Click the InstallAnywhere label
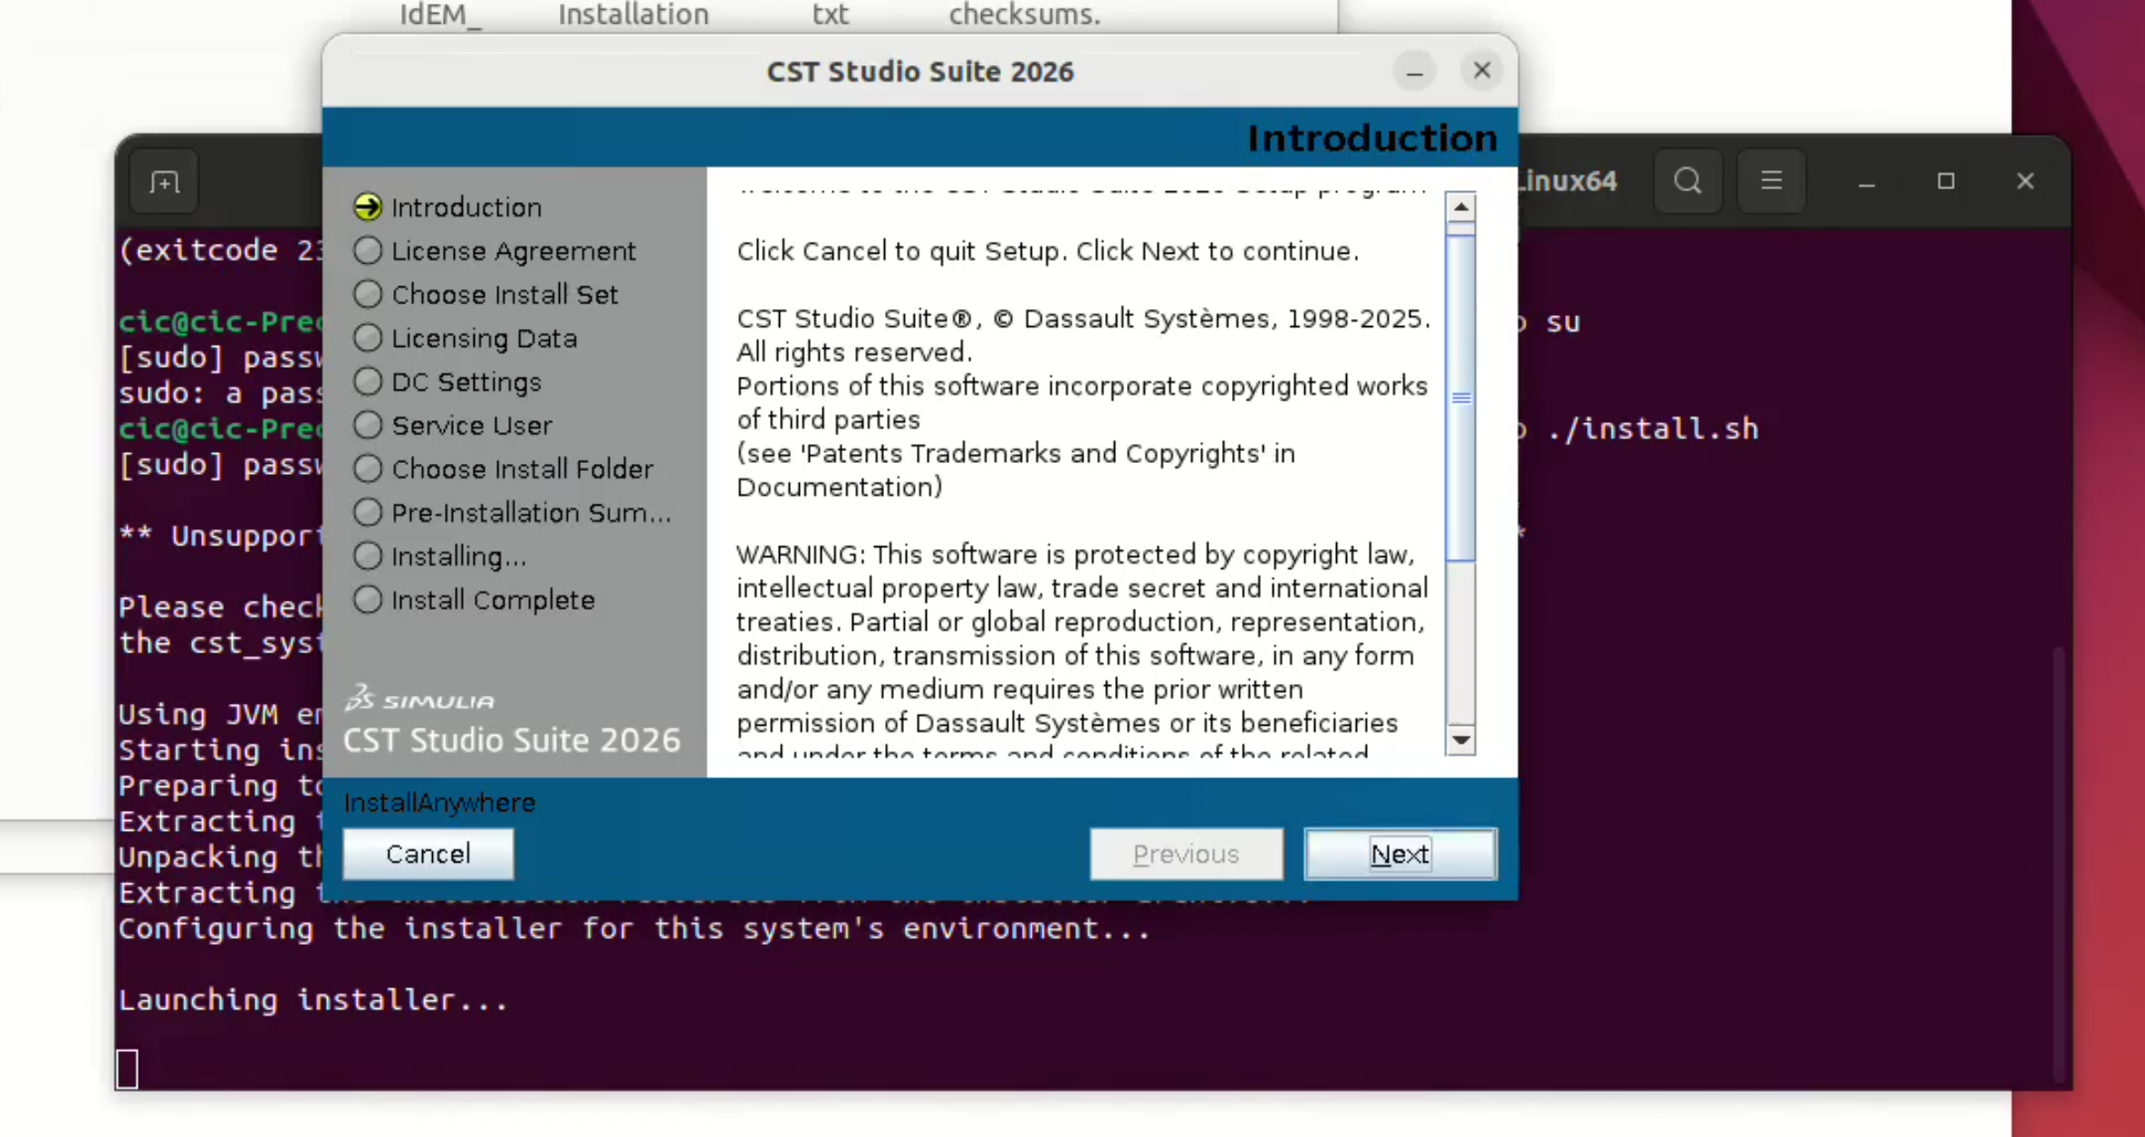This screenshot has height=1137, width=2145. pos(439,803)
